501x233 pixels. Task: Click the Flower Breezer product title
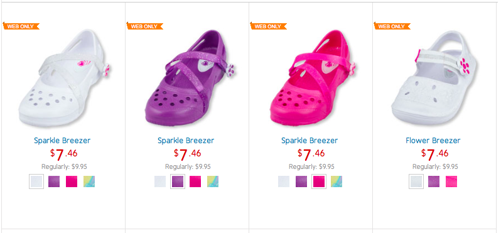pos(433,140)
